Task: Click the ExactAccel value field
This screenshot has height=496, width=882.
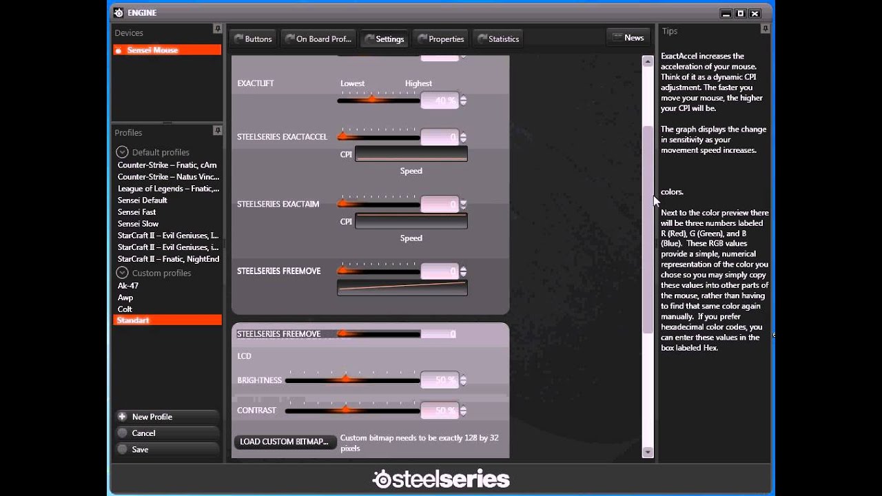Action: point(440,137)
